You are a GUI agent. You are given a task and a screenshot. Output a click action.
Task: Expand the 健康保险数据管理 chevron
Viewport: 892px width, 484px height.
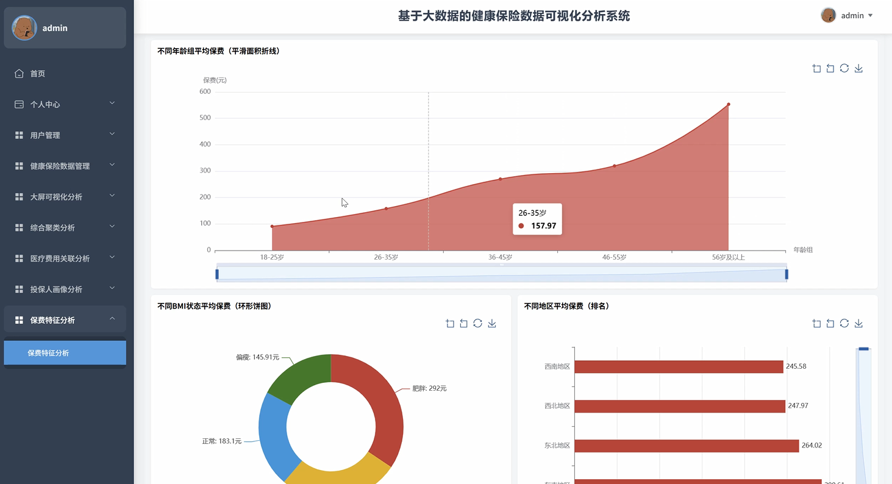(112, 165)
